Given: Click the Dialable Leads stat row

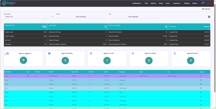Looking at the screenshot, I should coord(26,32).
